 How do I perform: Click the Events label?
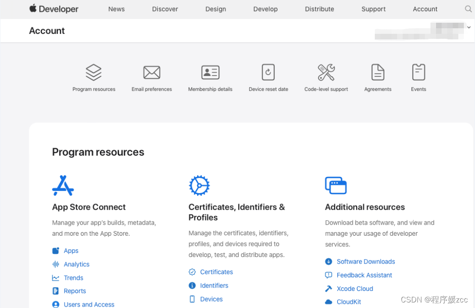pyautogui.click(x=419, y=89)
